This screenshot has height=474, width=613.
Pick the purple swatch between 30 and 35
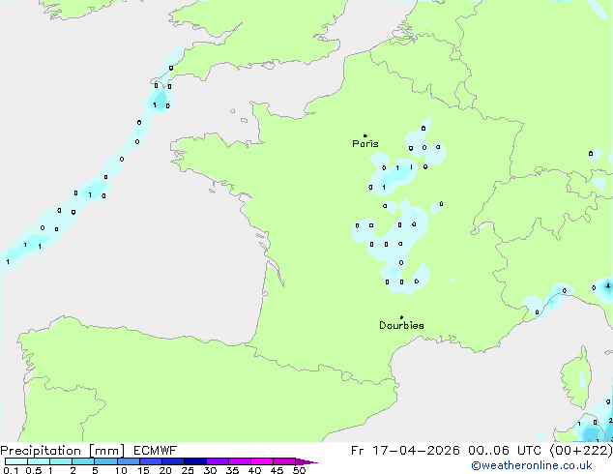pyautogui.click(x=218, y=461)
